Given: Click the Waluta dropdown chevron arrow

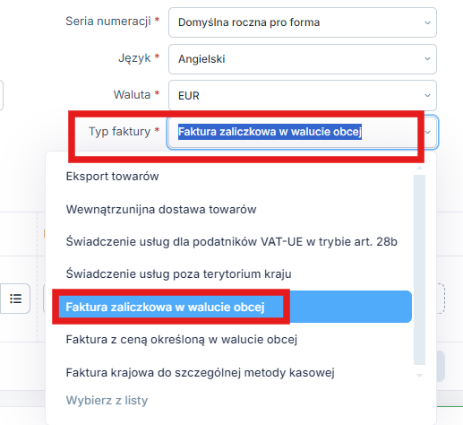Looking at the screenshot, I should point(427,96).
